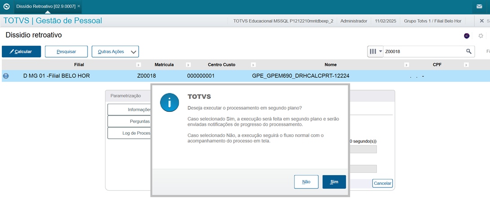Image resolution: width=490 pixels, height=201 pixels.
Task: Select the cell D MG 01 -Filial BELO HOR
Action: click(57, 76)
